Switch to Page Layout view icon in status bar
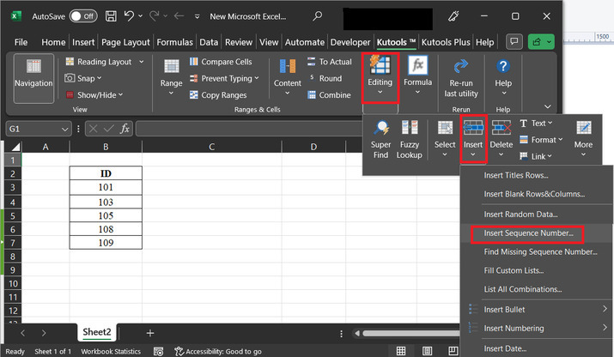Image resolution: width=614 pixels, height=357 pixels. [427, 351]
